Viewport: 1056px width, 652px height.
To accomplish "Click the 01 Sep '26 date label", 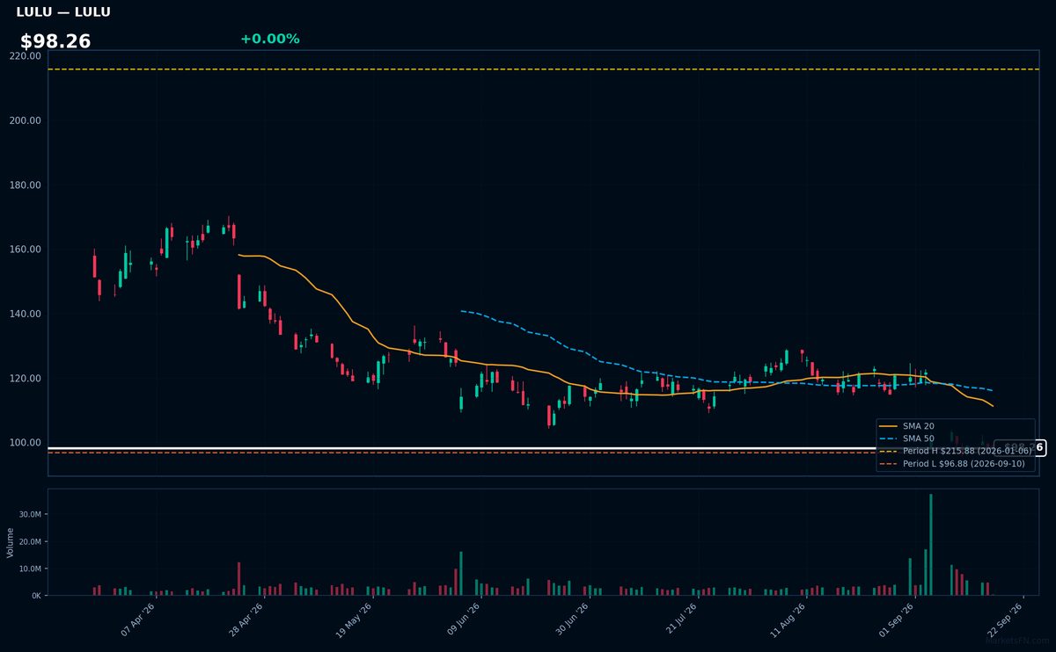I will [x=897, y=619].
